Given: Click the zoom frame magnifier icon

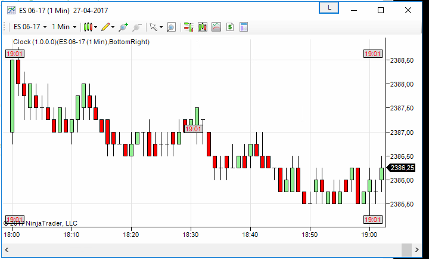Looking at the screenshot, I should (x=171, y=27).
